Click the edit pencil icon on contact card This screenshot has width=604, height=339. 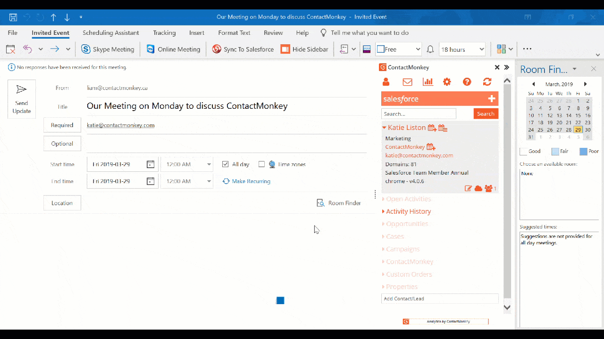pos(468,188)
